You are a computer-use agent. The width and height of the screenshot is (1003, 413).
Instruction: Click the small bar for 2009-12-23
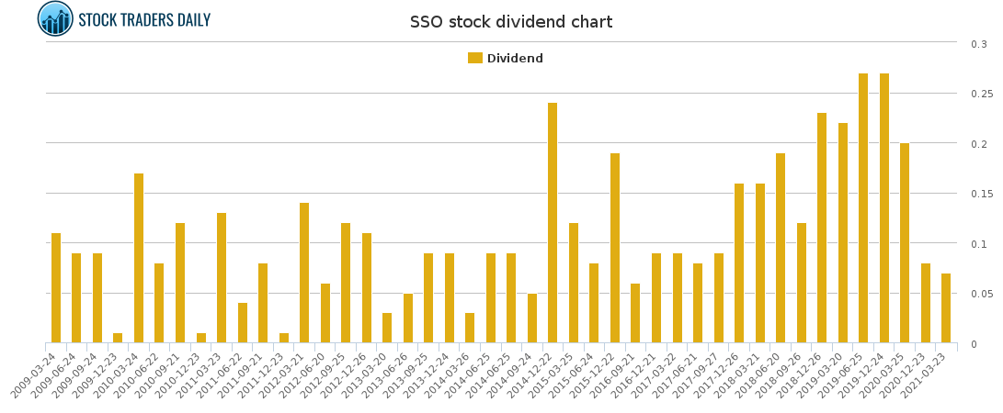pos(118,339)
